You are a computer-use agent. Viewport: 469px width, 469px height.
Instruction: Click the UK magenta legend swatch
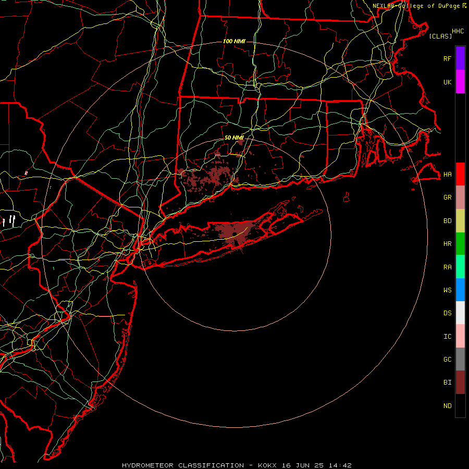(460, 82)
